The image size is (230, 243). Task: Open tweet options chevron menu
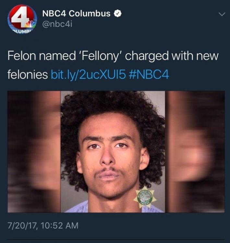222,14
